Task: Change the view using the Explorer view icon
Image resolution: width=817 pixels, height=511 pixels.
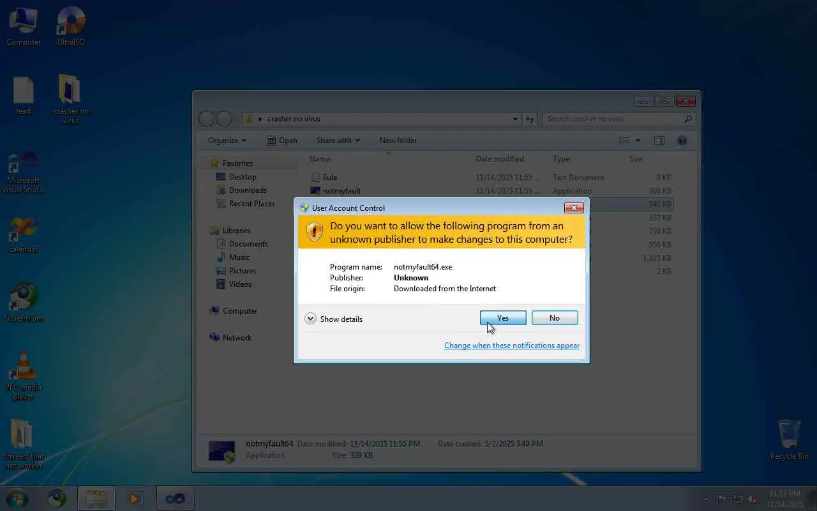Action: pos(625,141)
